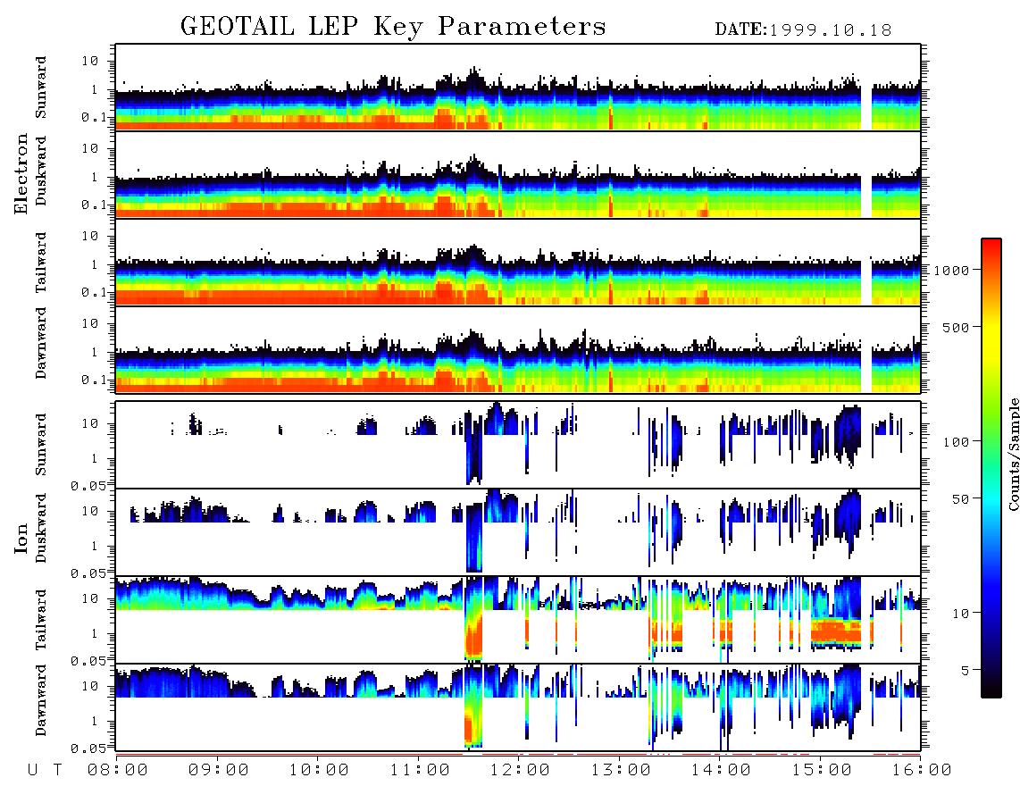Click the 14:00 time tick label
This screenshot has width=1020, height=786.
(x=721, y=771)
